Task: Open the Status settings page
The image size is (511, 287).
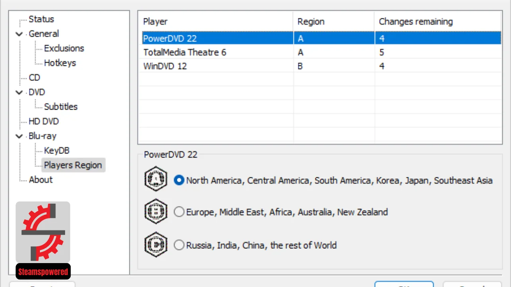Action: (41, 19)
